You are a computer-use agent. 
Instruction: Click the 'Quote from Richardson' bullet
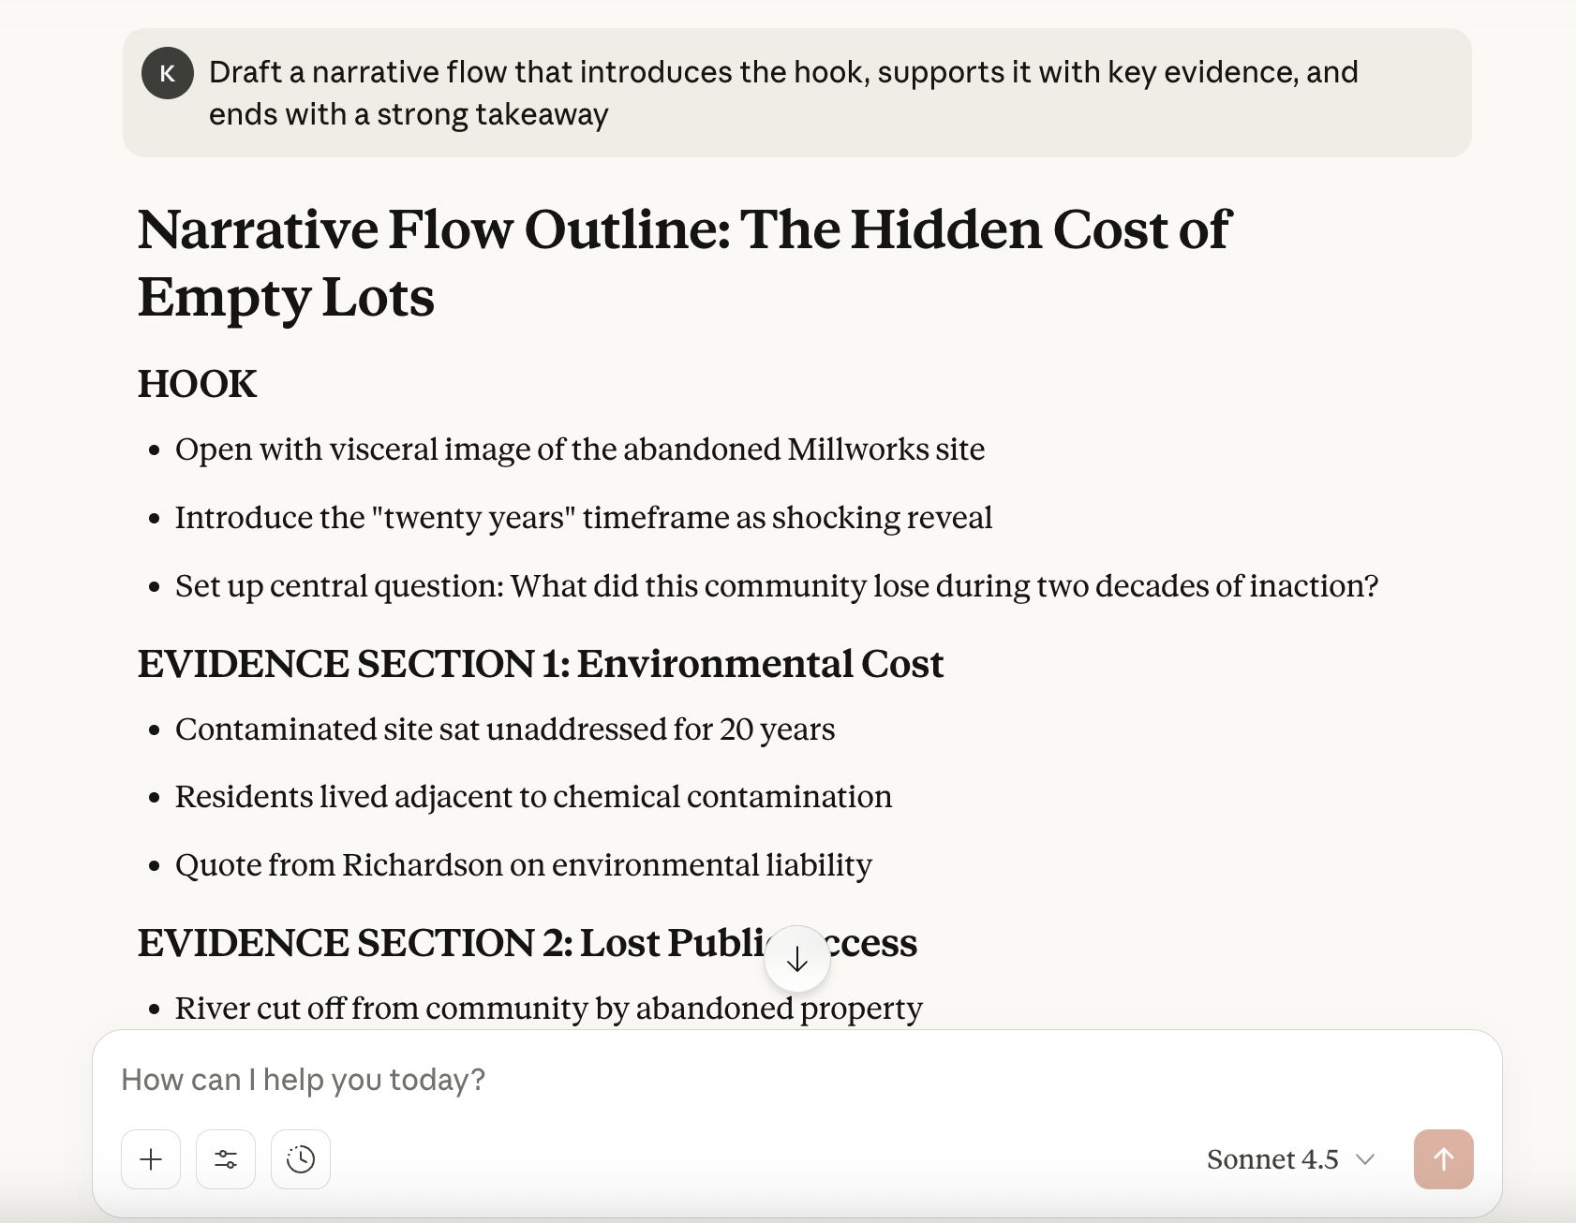[x=523, y=865]
